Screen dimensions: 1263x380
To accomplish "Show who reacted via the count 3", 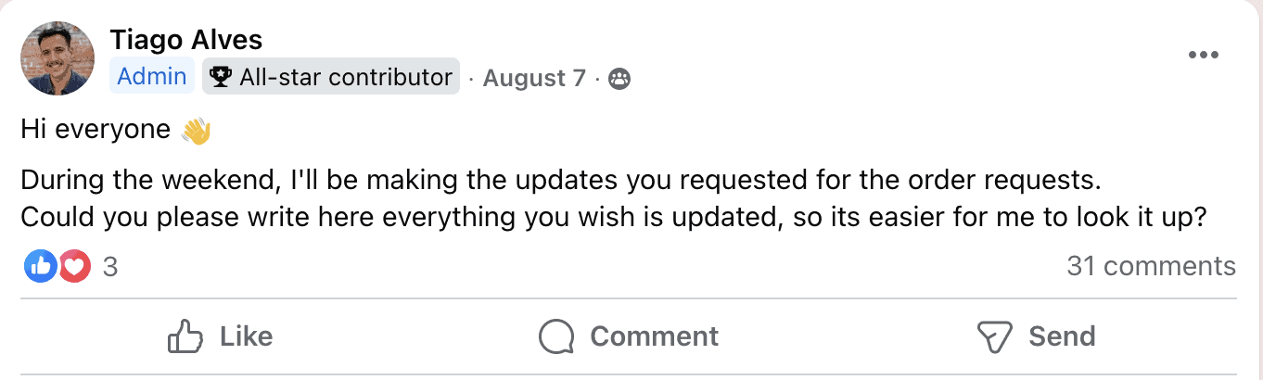I will [110, 267].
